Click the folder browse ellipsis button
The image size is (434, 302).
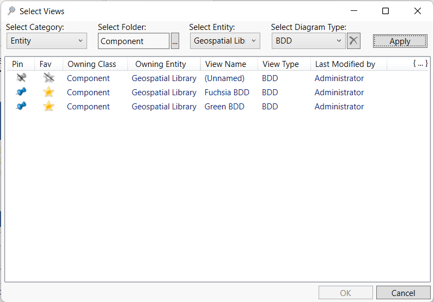175,41
